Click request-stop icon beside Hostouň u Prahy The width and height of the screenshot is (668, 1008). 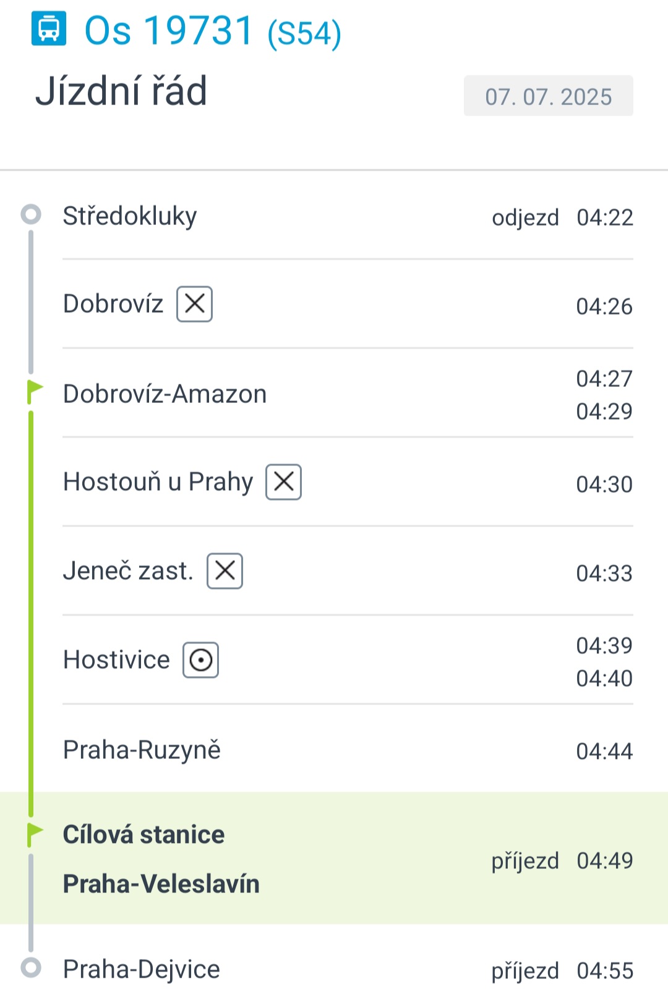pos(284,482)
